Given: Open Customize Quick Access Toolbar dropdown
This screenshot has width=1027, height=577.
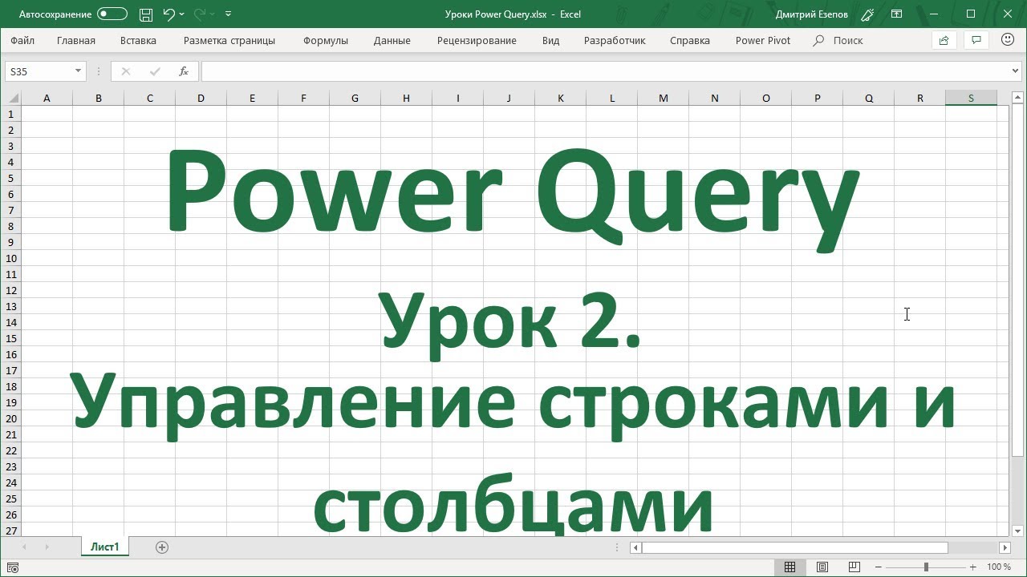Looking at the screenshot, I should 229,14.
